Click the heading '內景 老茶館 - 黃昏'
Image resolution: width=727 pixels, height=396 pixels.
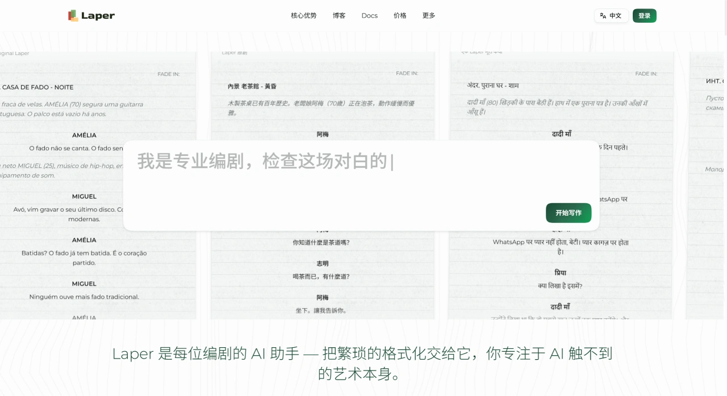[252, 86]
